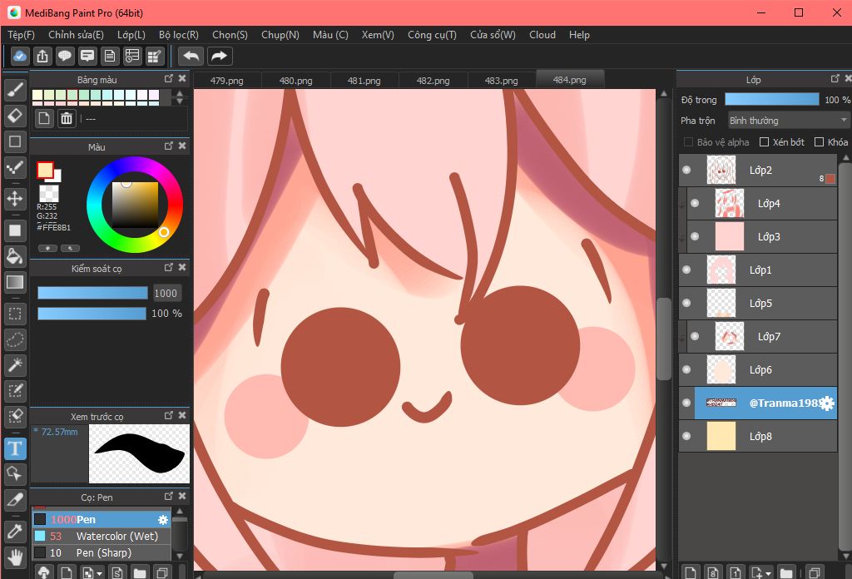
Task: Open the Công cụ(T) menu
Action: click(x=432, y=35)
